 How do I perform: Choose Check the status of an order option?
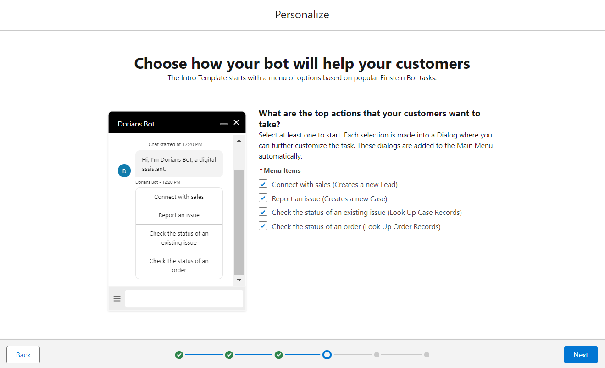[x=179, y=265]
